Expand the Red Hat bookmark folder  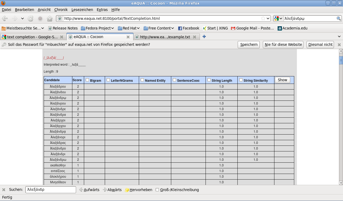[129, 28]
